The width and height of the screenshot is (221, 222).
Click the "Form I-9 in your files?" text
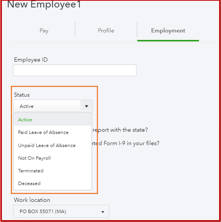point(131,143)
